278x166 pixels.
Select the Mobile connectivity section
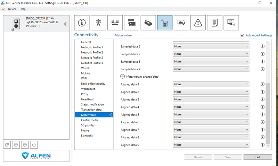pos(85,73)
